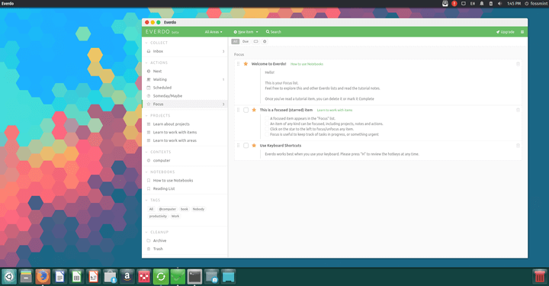Collapse the PROJECTS section

pyautogui.click(x=146, y=115)
